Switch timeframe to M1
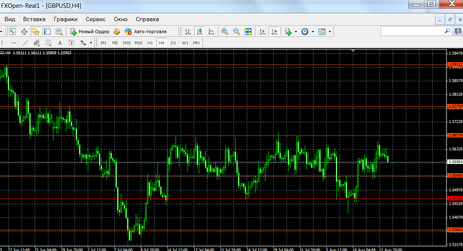Viewport: 463px width, 251px height. point(104,43)
